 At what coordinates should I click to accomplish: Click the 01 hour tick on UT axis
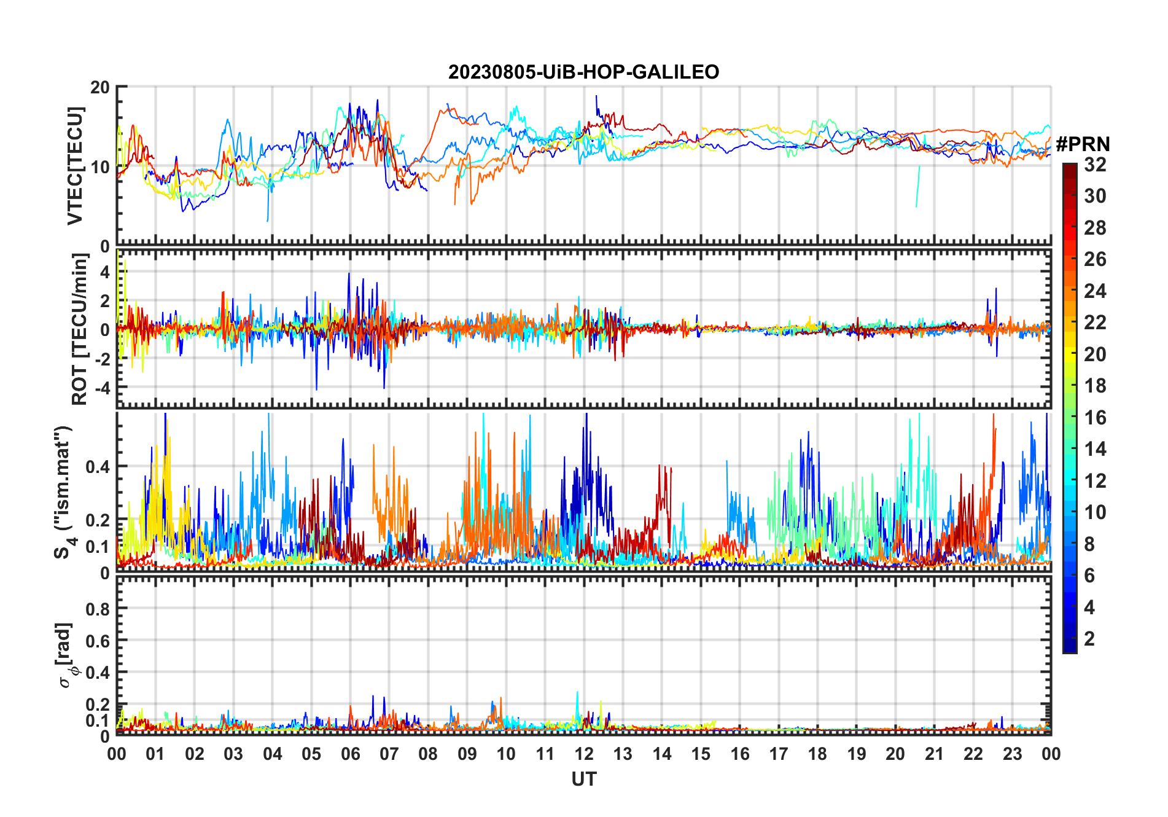click(x=155, y=754)
